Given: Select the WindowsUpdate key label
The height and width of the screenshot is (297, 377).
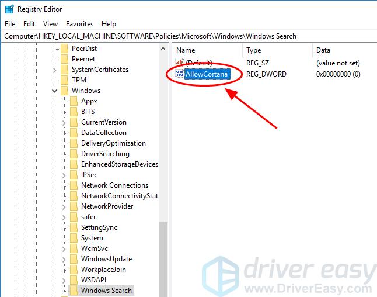Looking at the screenshot, I should point(107,259).
